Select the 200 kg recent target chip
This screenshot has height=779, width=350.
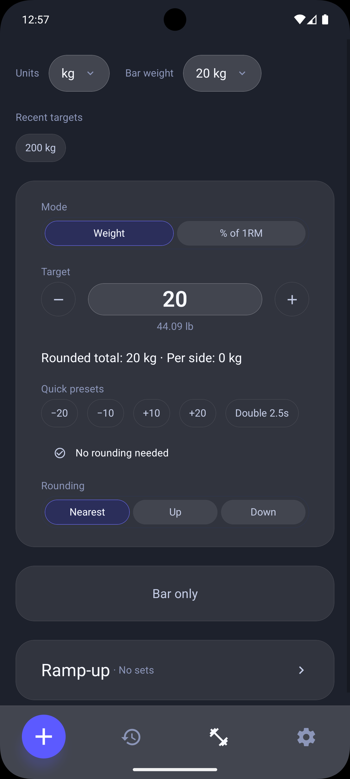click(x=41, y=148)
